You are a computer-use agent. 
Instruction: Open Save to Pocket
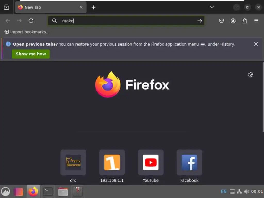coord(221,21)
